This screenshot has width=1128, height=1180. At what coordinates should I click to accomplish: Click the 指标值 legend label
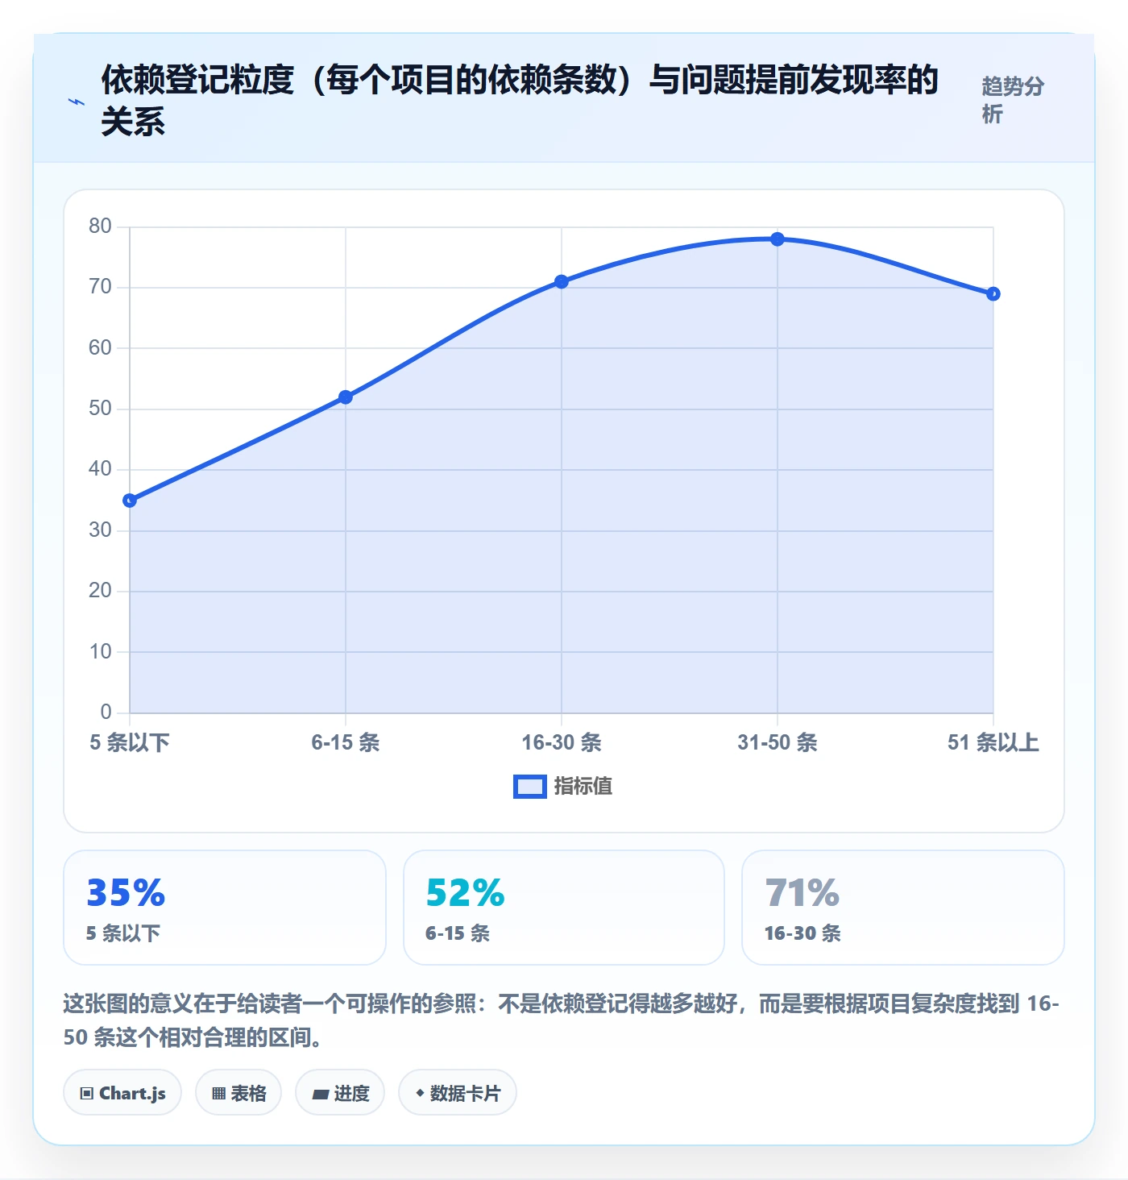pos(583,787)
